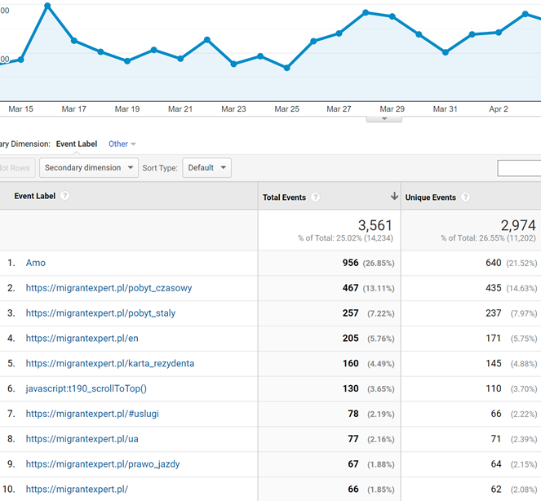The width and height of the screenshot is (541, 501).
Task: Open the Secondary dimension dropdown
Action: coord(89,168)
